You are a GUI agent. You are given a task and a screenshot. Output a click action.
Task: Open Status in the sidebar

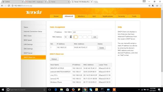point(33,27)
